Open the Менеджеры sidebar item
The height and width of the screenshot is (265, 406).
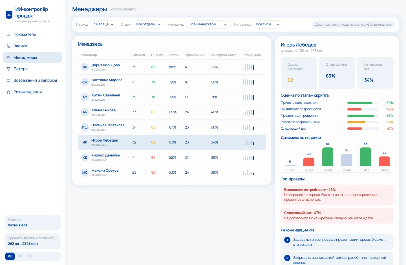click(x=32, y=58)
